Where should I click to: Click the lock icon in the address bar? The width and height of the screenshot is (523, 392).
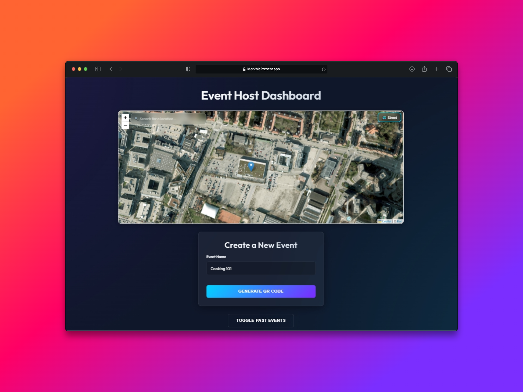tap(244, 69)
